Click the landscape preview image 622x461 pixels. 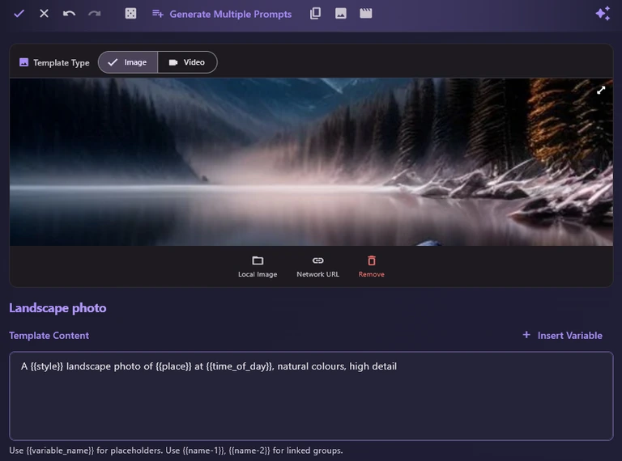(x=311, y=162)
